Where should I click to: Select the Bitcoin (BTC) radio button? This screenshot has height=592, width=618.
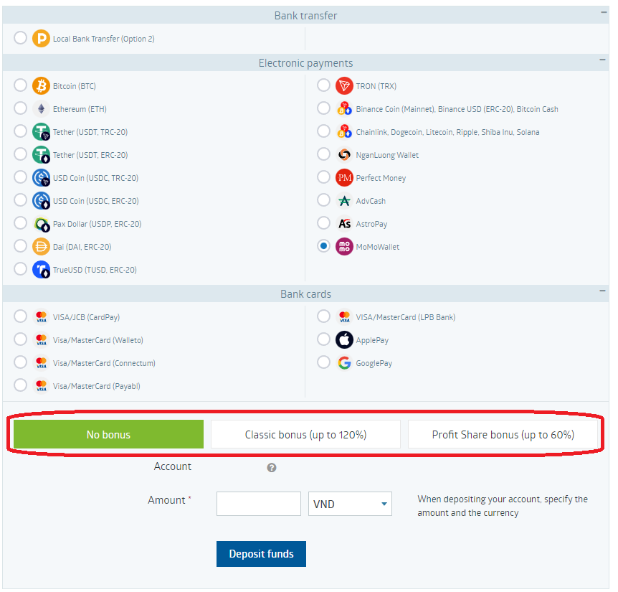tap(20, 85)
